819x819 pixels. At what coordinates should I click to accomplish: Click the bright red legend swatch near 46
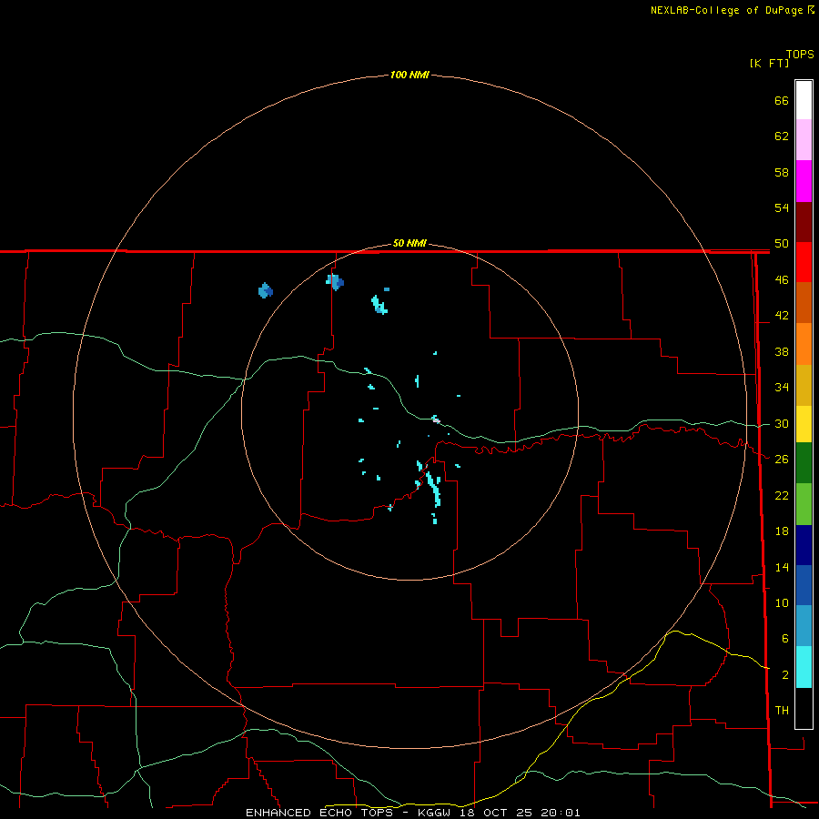pos(804,262)
